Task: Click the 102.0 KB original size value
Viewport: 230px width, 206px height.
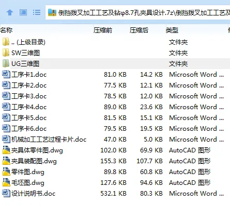Action: pyautogui.click(x=114, y=150)
